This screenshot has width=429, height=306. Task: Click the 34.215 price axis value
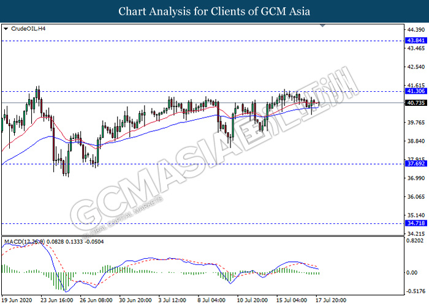[x=416, y=234]
